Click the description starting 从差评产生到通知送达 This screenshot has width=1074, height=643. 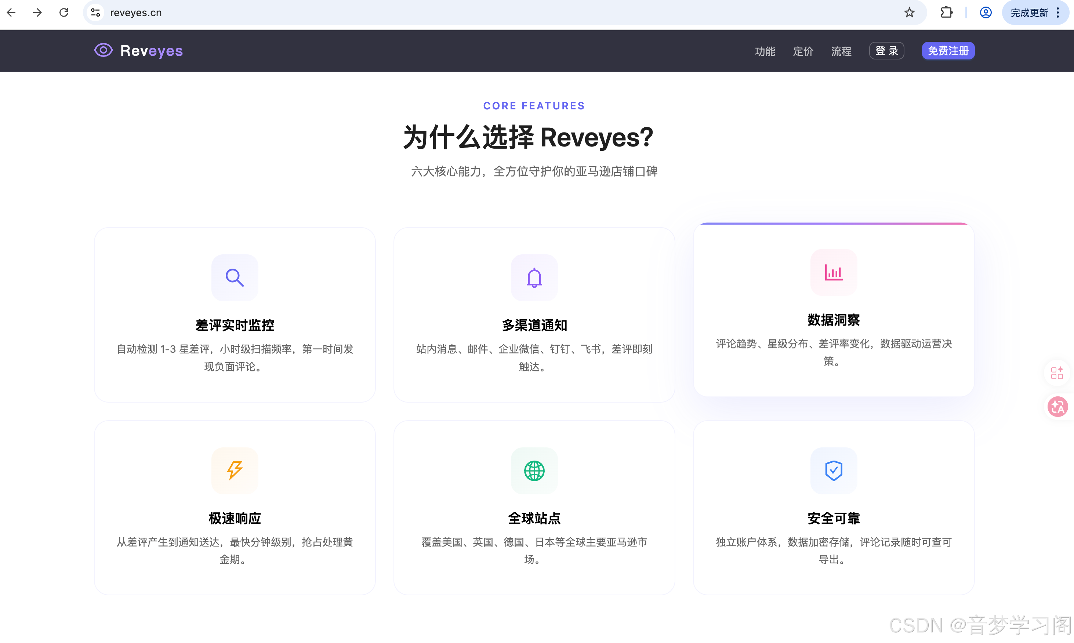pos(235,550)
